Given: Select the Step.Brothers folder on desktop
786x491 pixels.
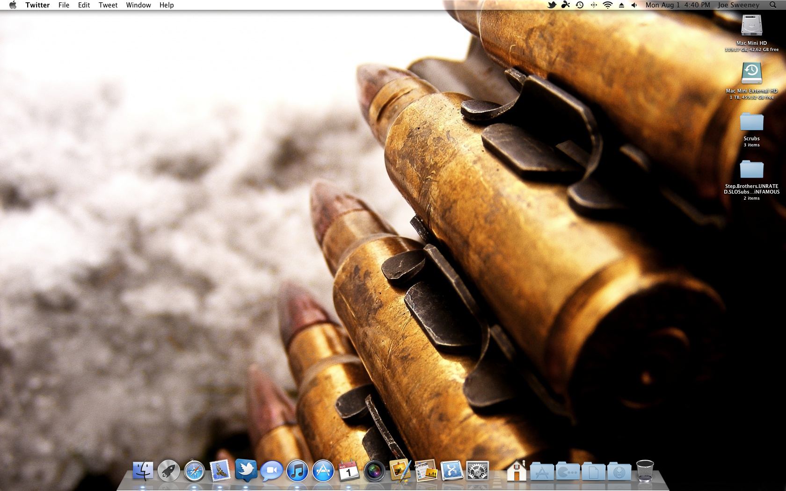Looking at the screenshot, I should point(752,169).
